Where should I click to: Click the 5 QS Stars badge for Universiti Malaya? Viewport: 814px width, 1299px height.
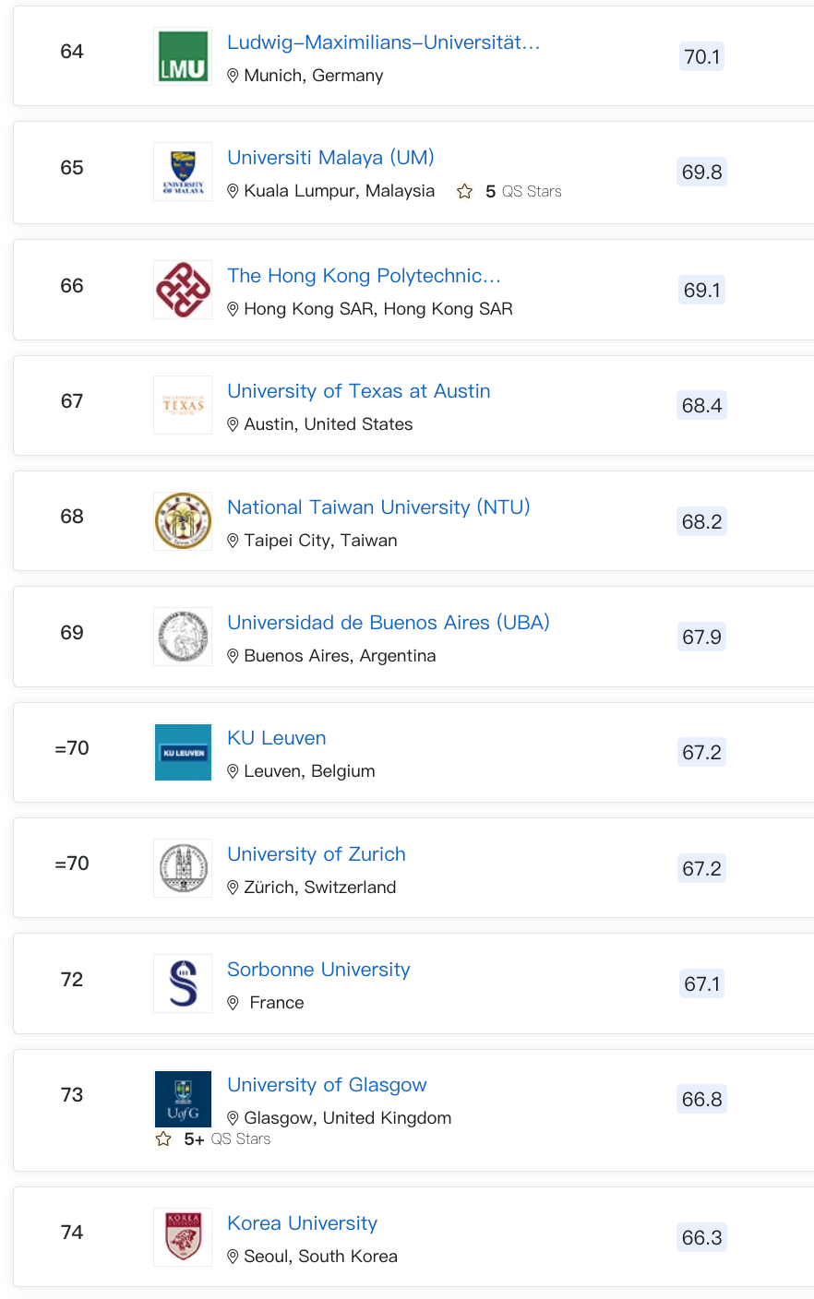tap(509, 191)
